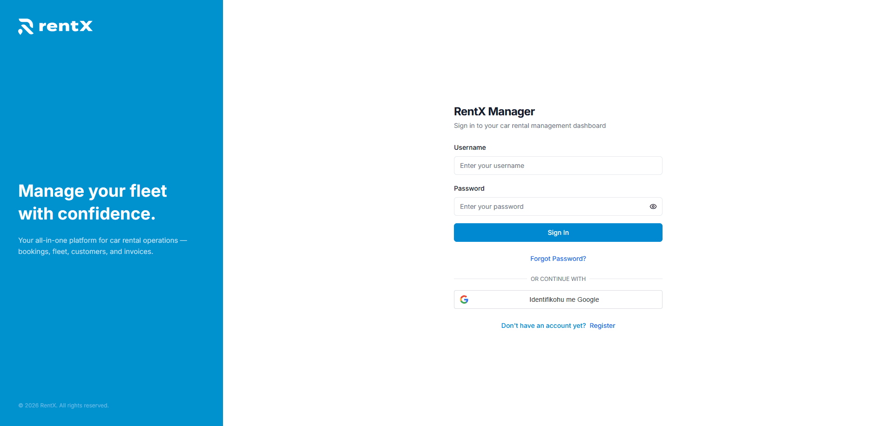Click the rentX arrow emblem in sidebar

(26, 27)
